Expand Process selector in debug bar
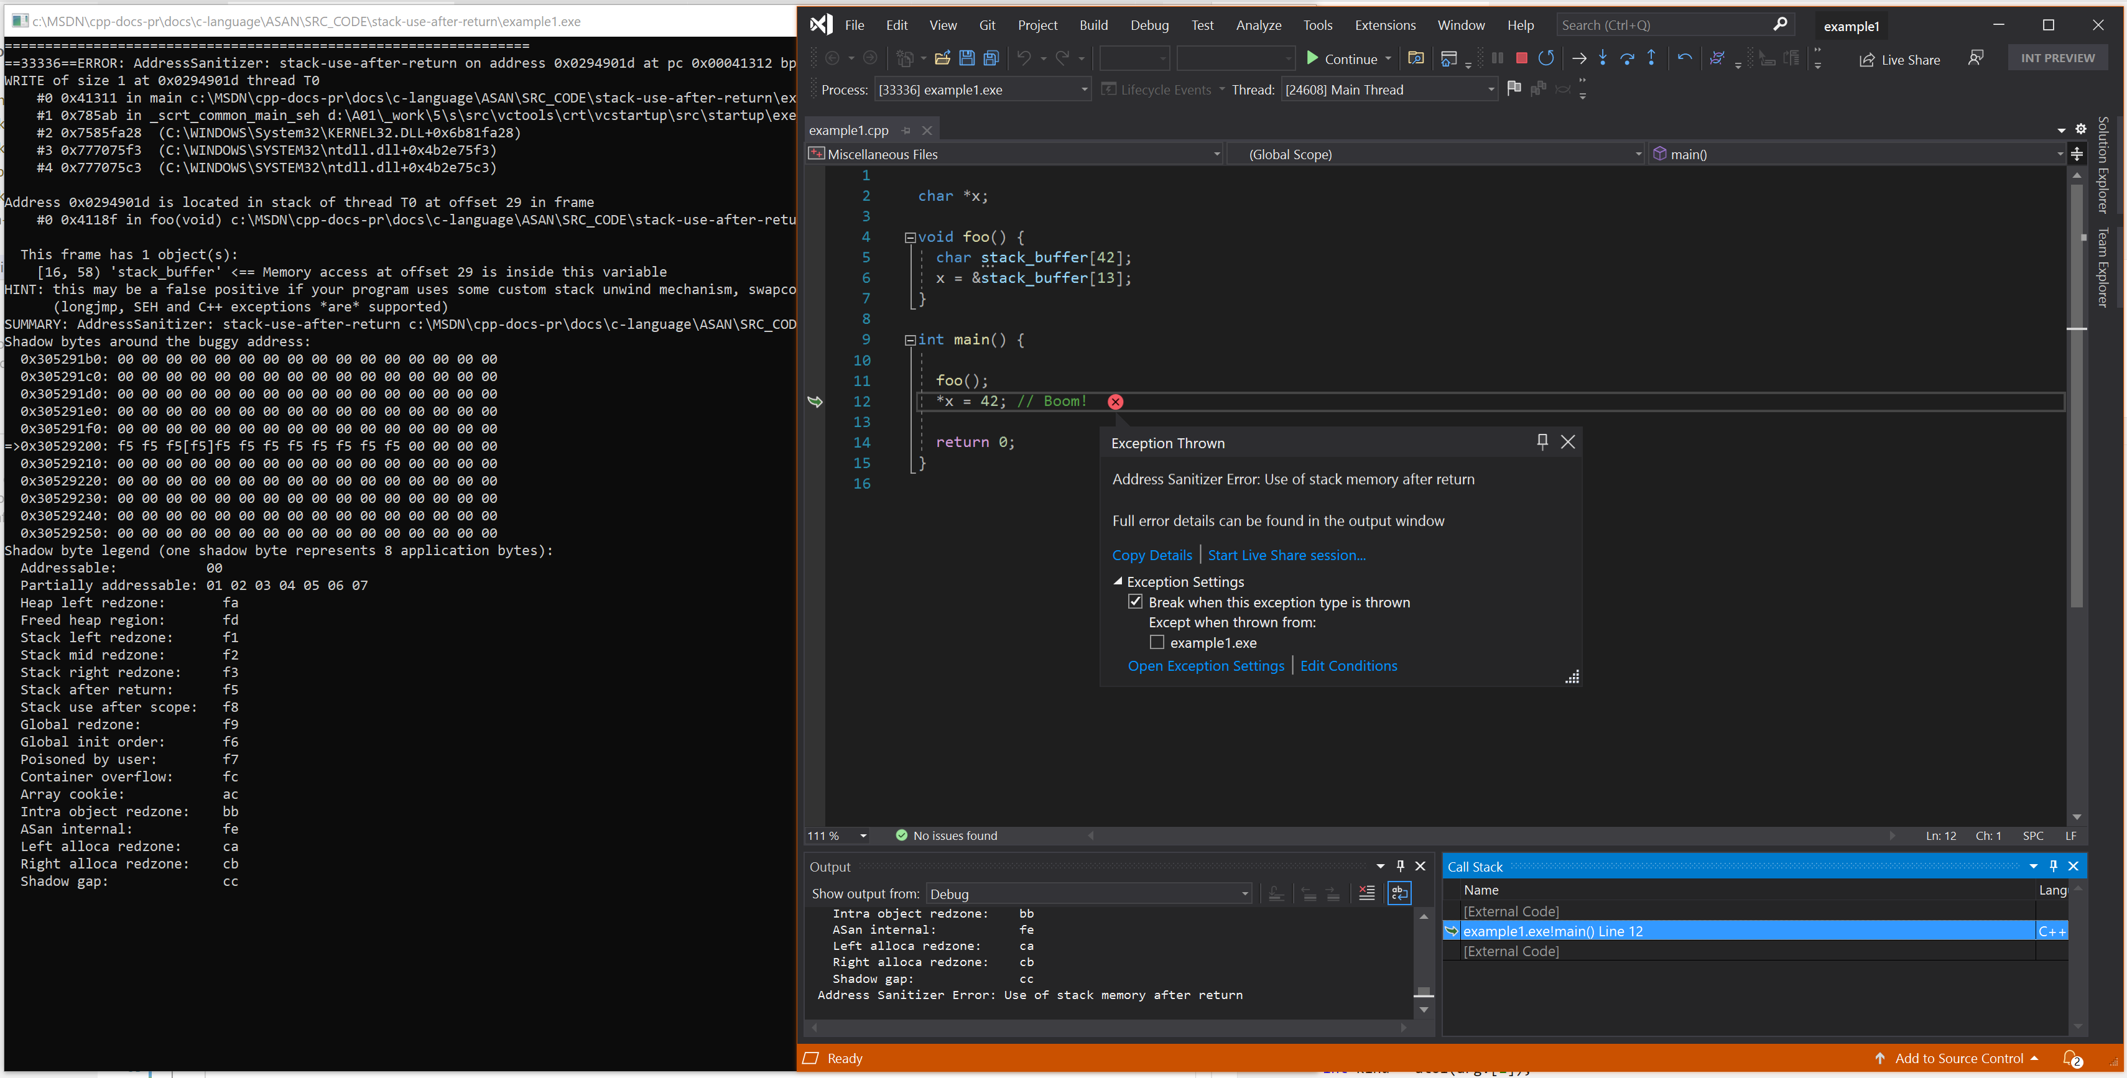The height and width of the screenshot is (1078, 2127). coord(1083,91)
